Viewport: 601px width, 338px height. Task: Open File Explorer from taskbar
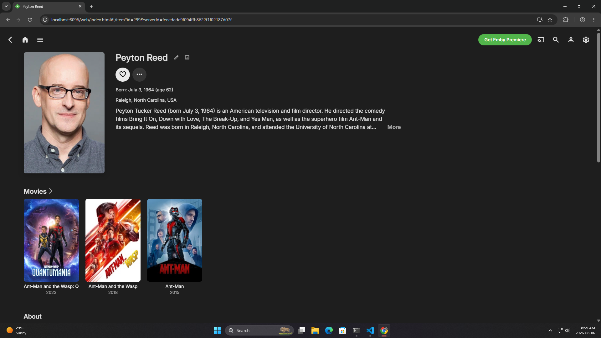315,330
